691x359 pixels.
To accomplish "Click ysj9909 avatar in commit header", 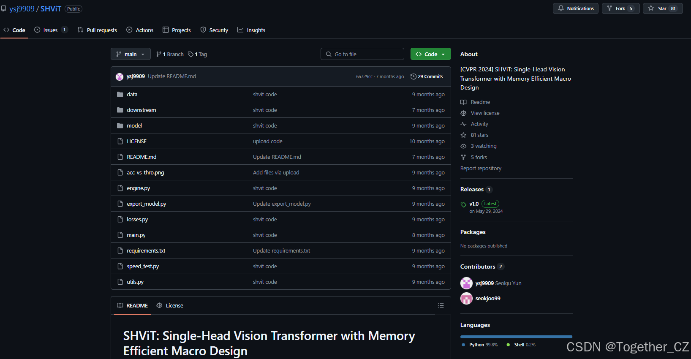I will (x=120, y=76).
